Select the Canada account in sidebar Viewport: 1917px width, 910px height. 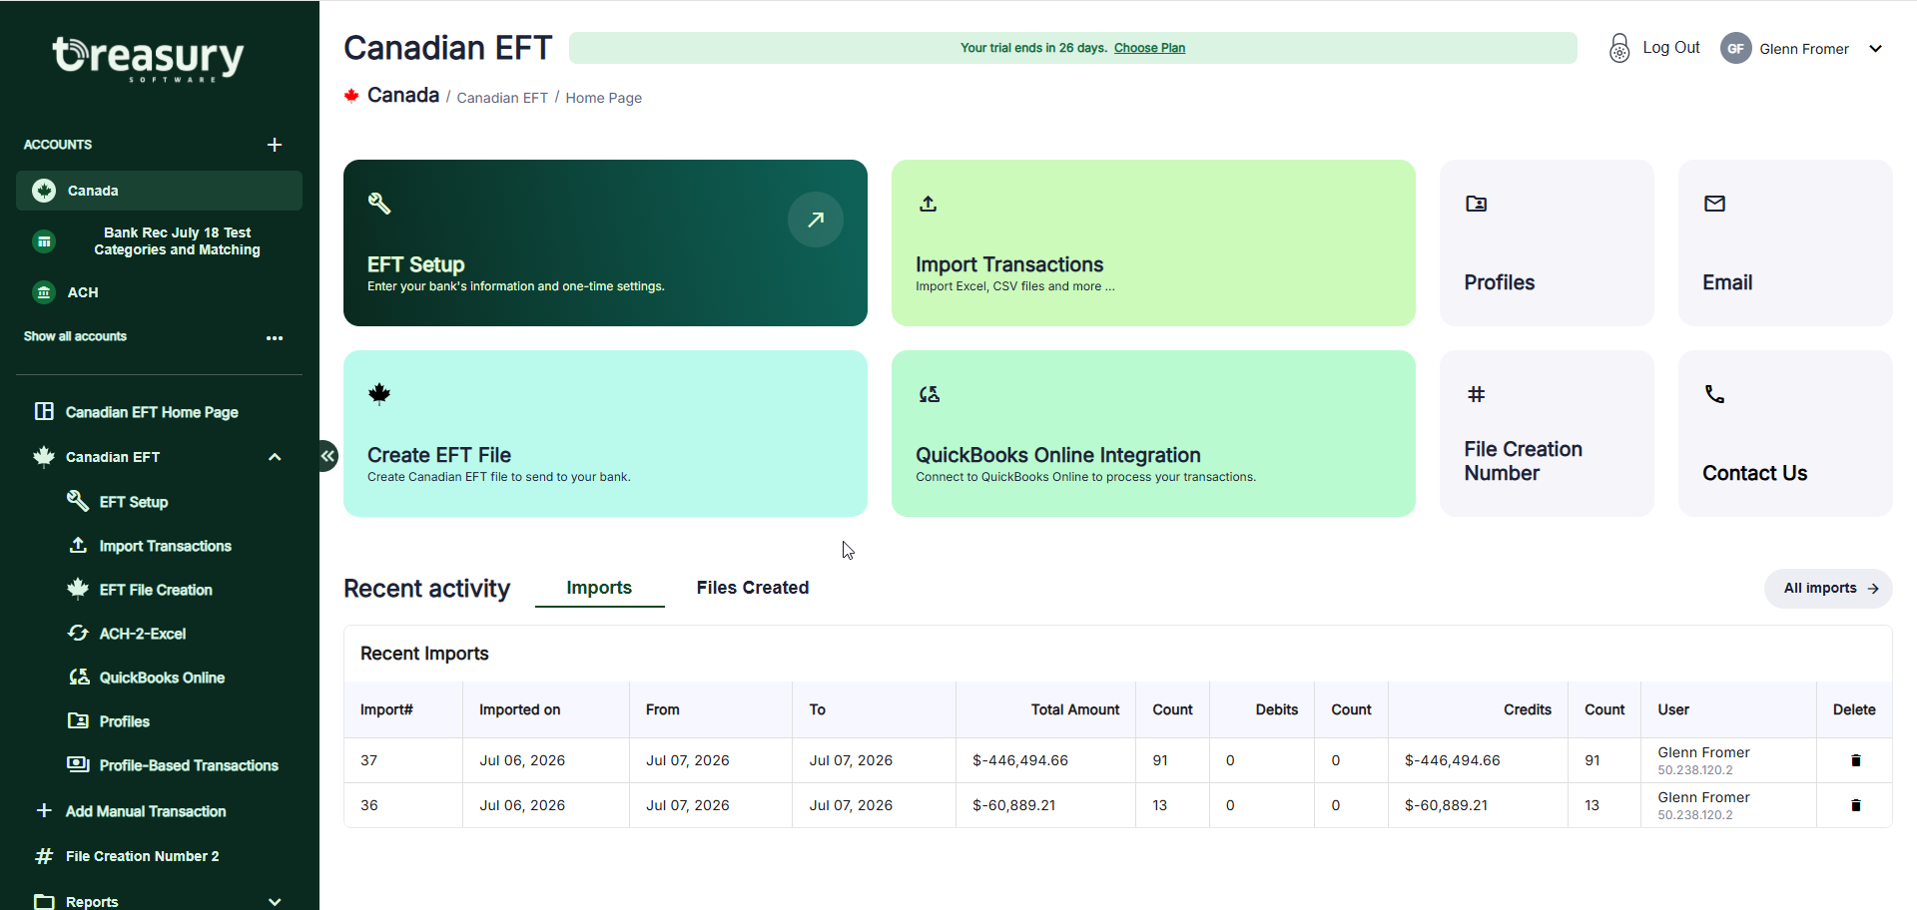[x=159, y=191]
